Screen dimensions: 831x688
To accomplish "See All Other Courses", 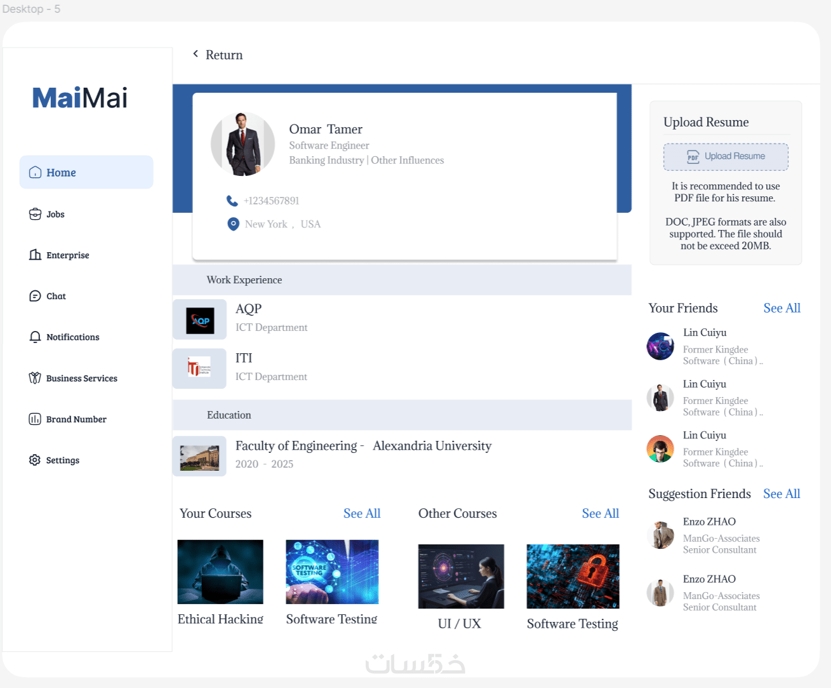I will (x=601, y=513).
